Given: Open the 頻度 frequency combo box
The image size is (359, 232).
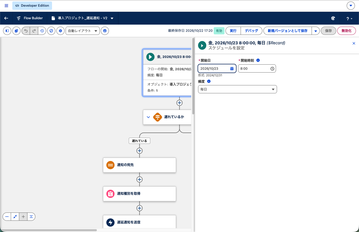Looking at the screenshot, I should click(x=237, y=89).
